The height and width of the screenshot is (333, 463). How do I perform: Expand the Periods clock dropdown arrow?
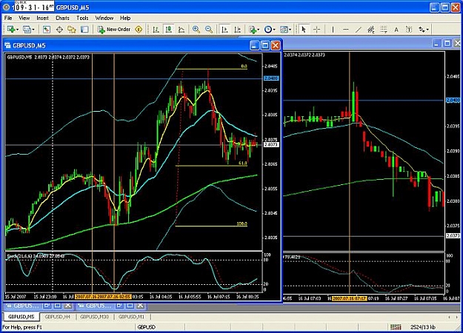(x=274, y=30)
